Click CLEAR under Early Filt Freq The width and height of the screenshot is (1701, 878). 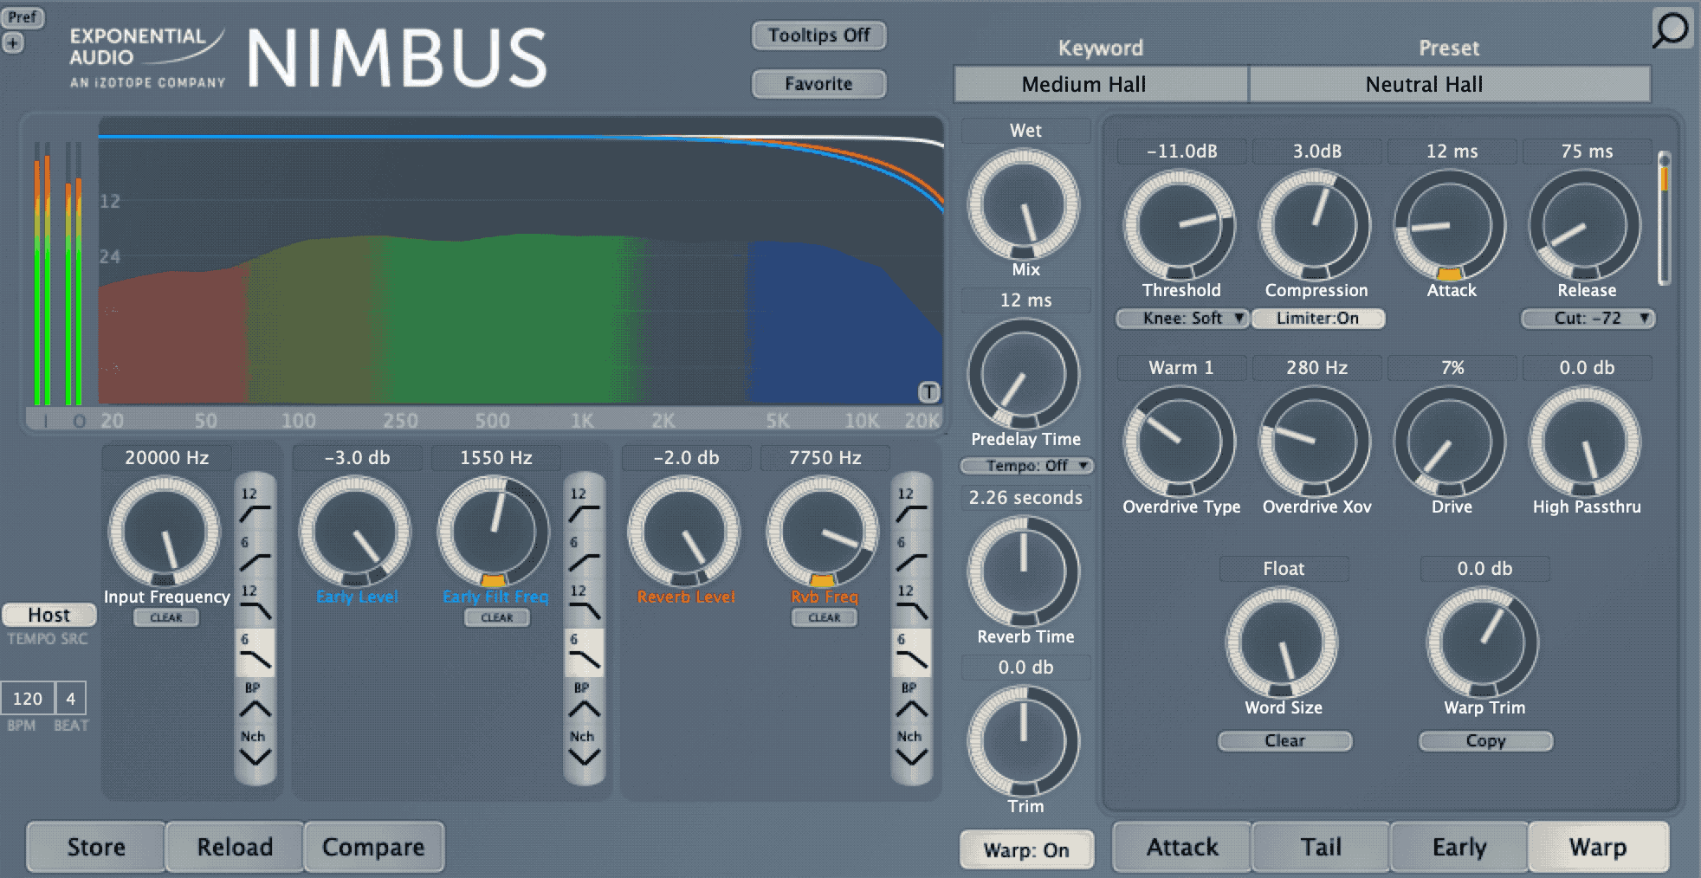497,617
